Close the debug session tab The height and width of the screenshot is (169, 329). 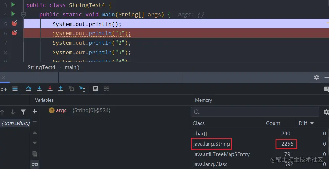click(x=3, y=78)
